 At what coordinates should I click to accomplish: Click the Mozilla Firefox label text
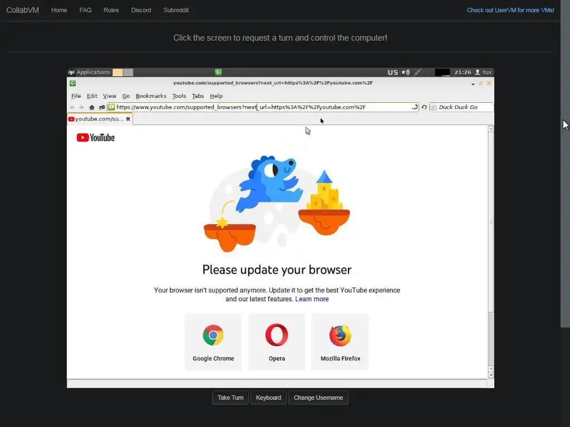340,359
